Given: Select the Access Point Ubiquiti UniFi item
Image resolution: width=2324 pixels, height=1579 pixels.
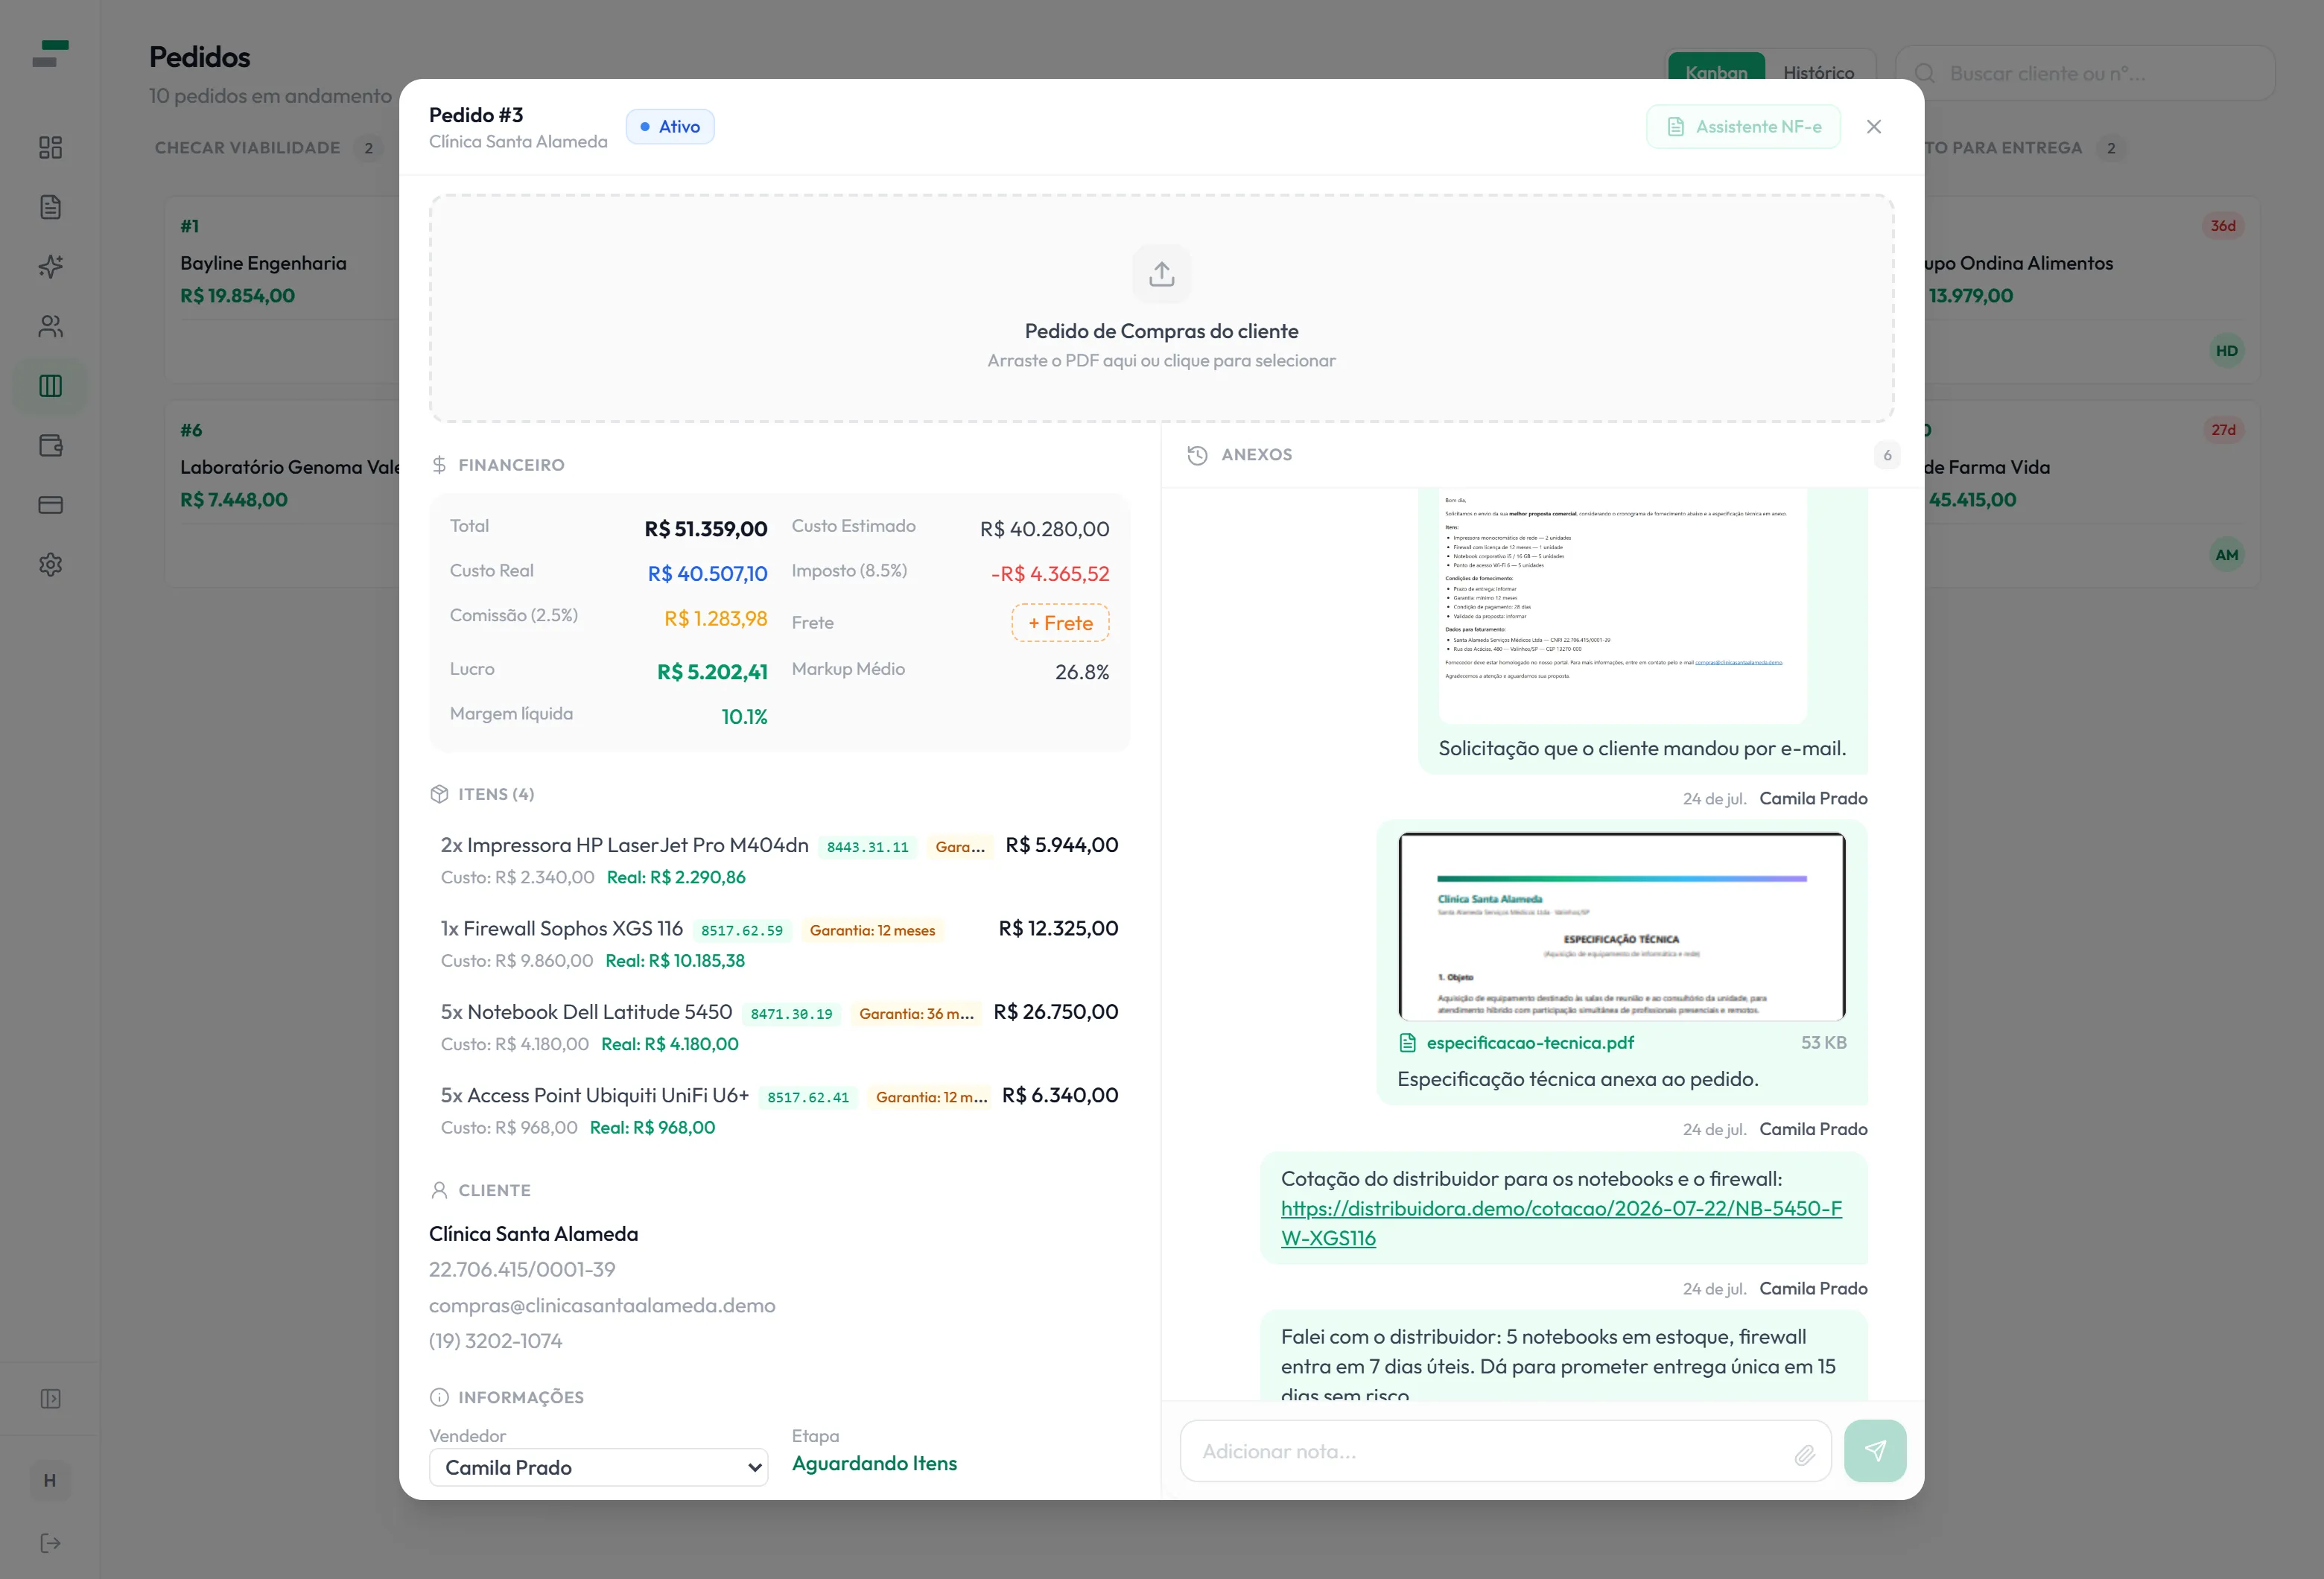Looking at the screenshot, I should tap(779, 1110).
